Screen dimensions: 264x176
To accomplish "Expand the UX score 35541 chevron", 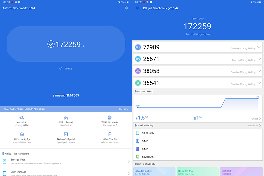I will coord(259,83).
